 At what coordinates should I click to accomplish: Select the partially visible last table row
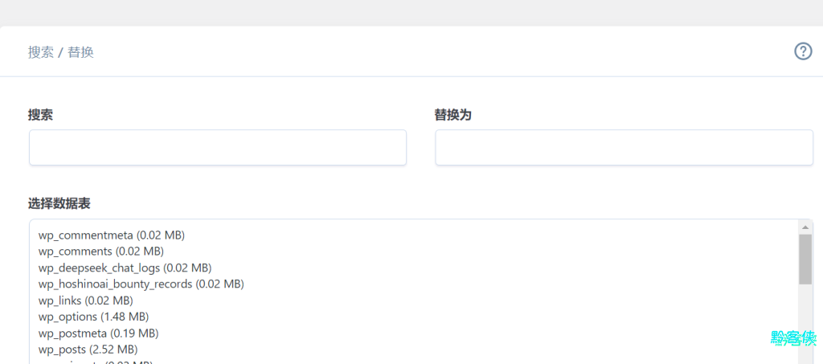tap(95, 362)
